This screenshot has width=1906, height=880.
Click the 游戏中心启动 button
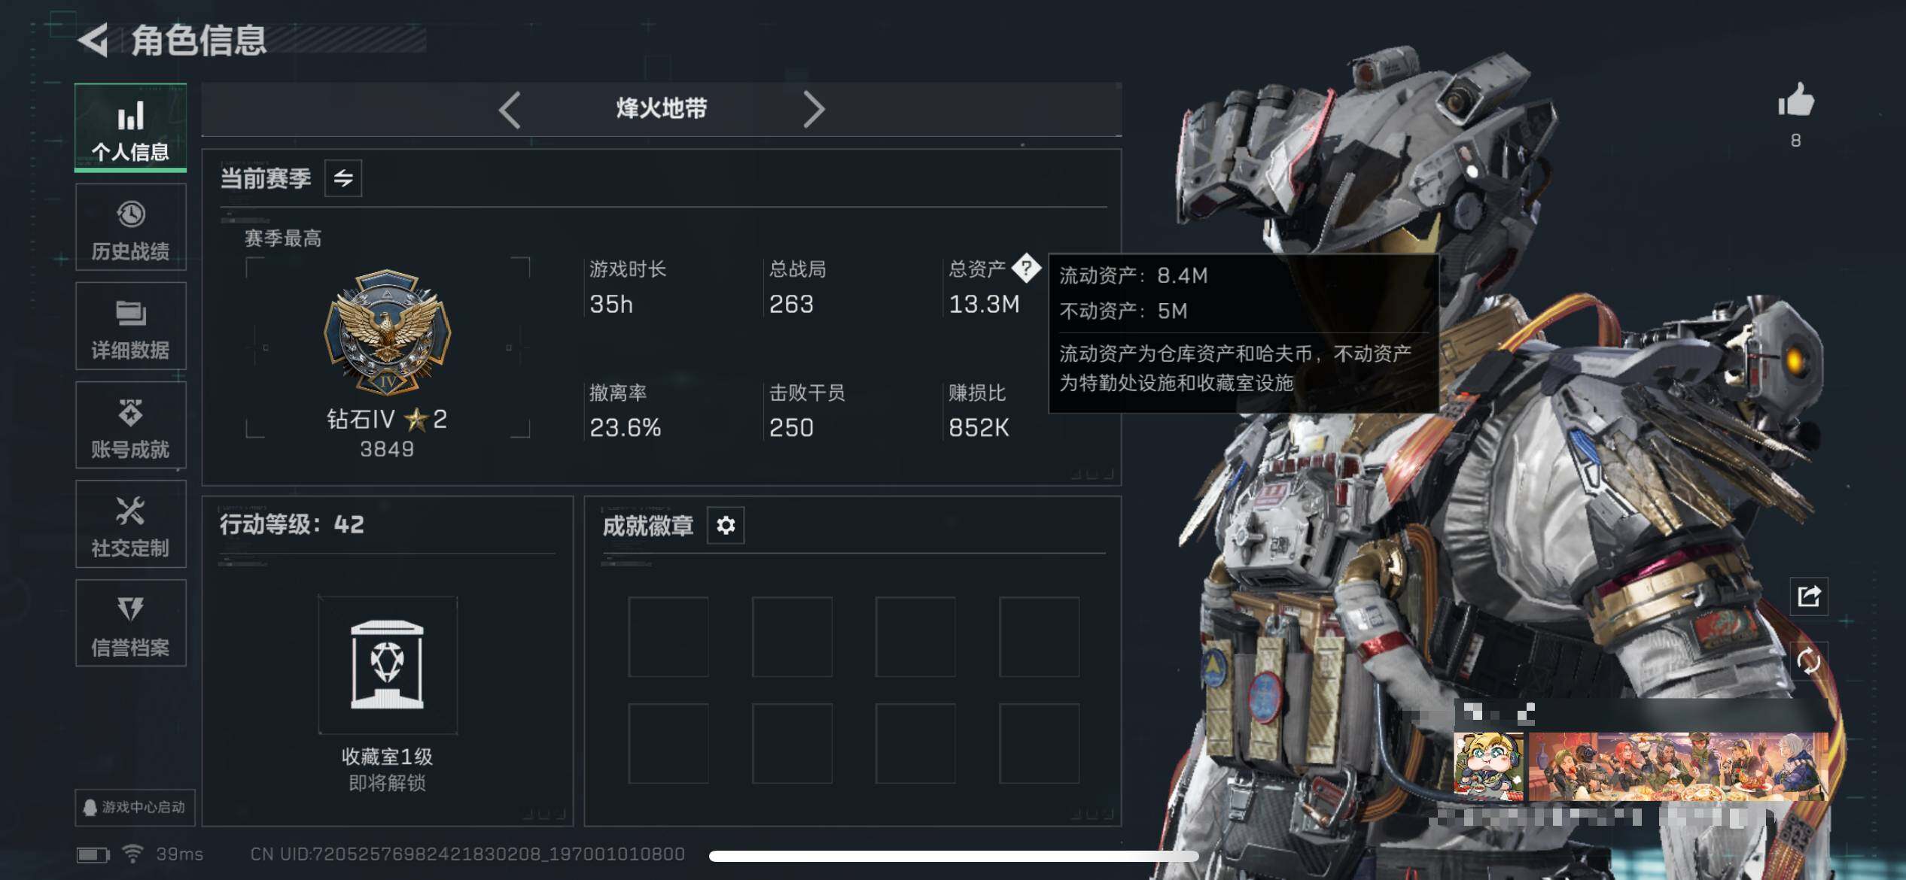(x=135, y=807)
